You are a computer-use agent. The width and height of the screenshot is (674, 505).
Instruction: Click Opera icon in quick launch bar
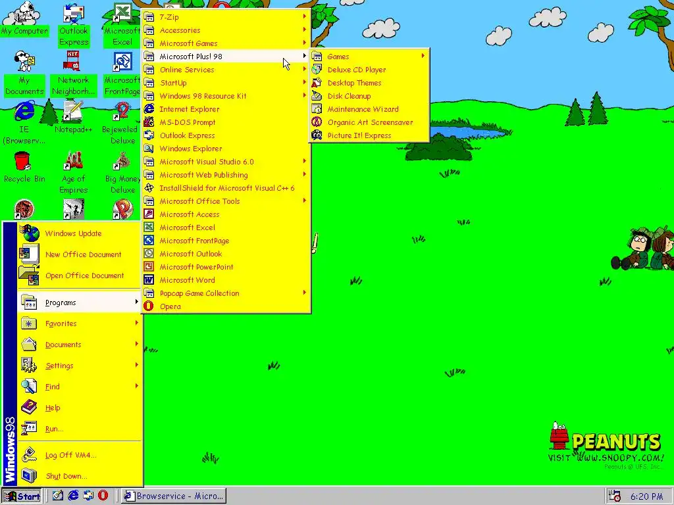[103, 495]
